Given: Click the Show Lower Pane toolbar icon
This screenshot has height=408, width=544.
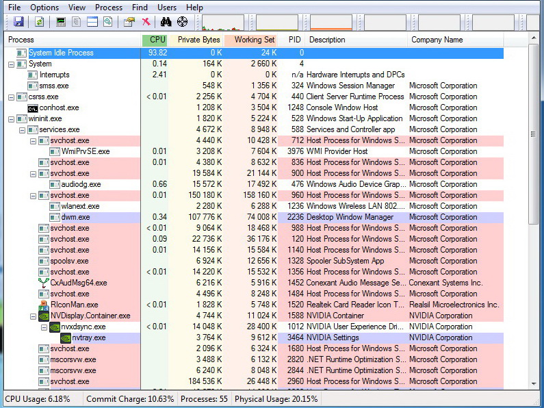Looking at the screenshot, I should 92,22.
